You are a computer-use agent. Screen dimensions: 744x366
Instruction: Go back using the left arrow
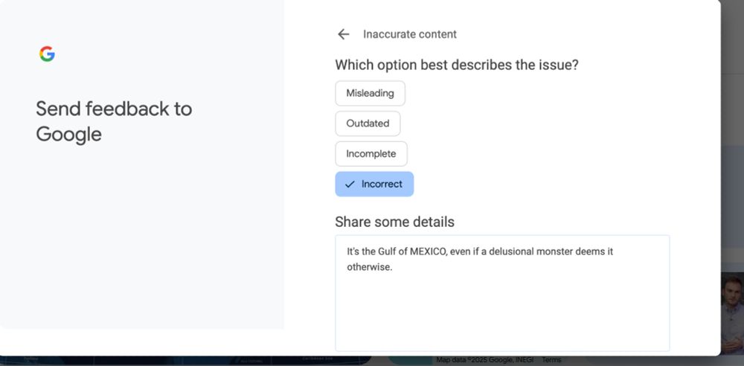343,34
